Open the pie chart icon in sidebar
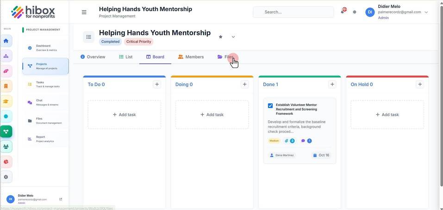 click(x=6, y=162)
